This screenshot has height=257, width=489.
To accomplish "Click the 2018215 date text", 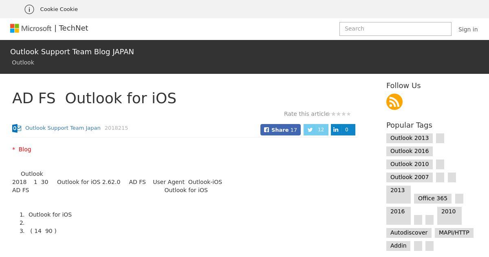I will [x=116, y=128].
